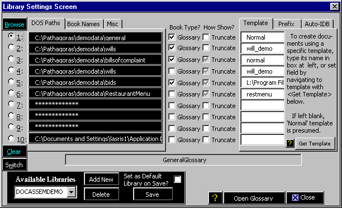342x209 pixels.
Task: Click the yellow question mark left of Open Glossary
Action: 215,198
